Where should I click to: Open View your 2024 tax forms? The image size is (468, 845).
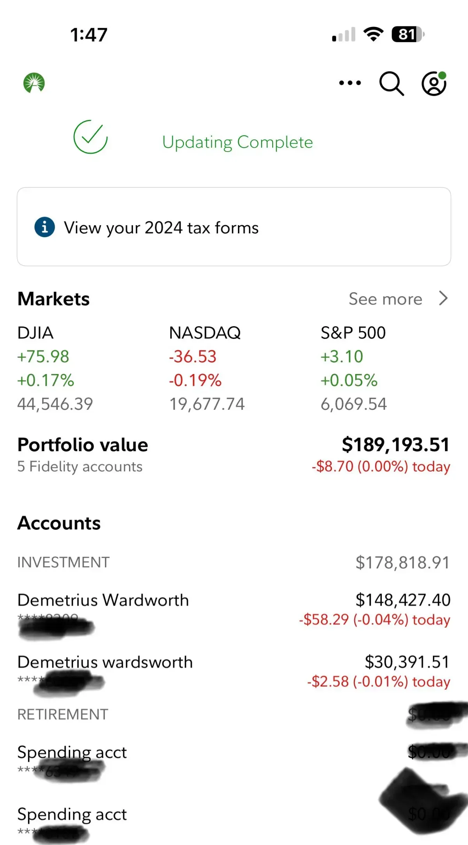click(161, 228)
